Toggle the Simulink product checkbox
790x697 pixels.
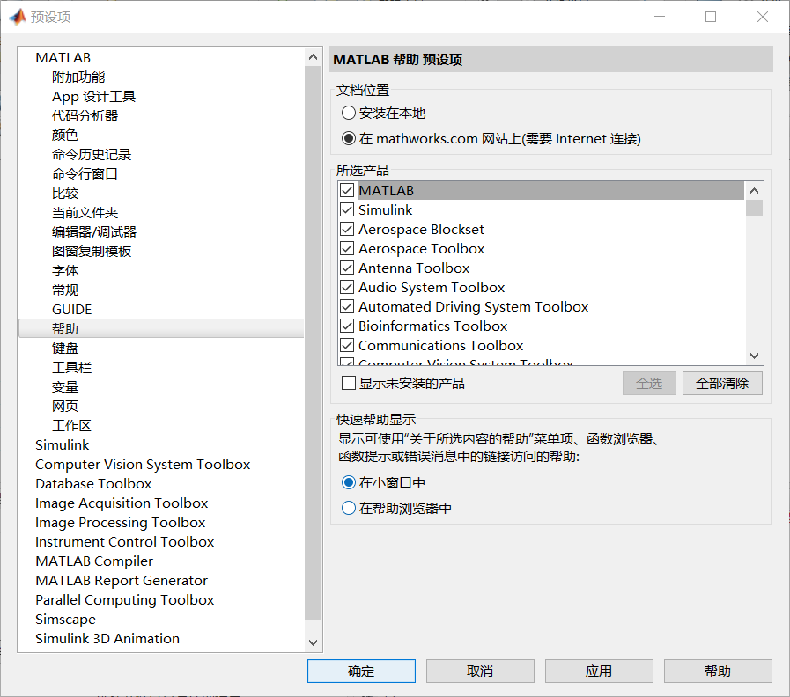click(347, 209)
